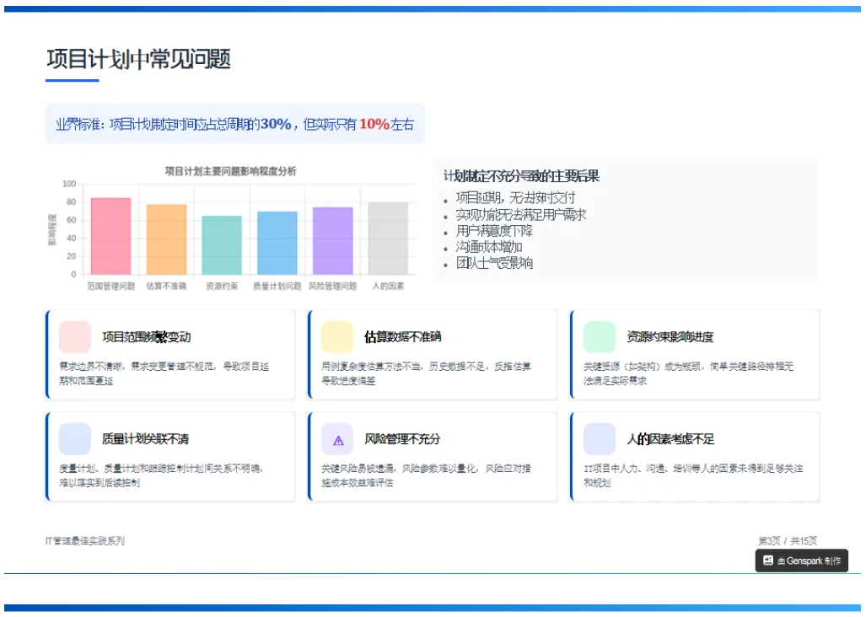Viewport: 866px width, 617px height.
Task: Click the Genspark logo in the bottom badge
Action: [769, 561]
